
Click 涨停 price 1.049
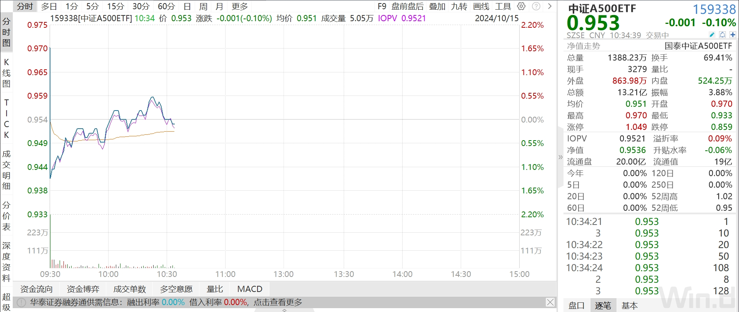point(636,127)
